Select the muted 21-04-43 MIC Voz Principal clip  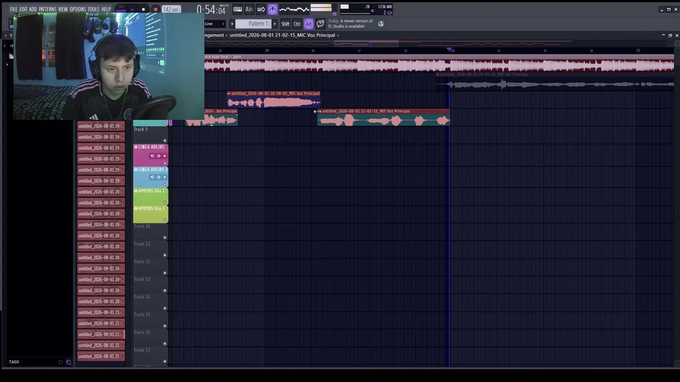click(555, 81)
